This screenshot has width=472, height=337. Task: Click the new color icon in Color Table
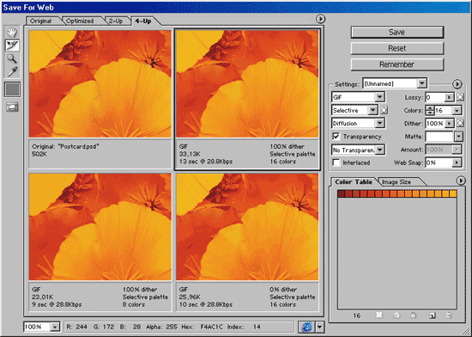[x=433, y=316]
